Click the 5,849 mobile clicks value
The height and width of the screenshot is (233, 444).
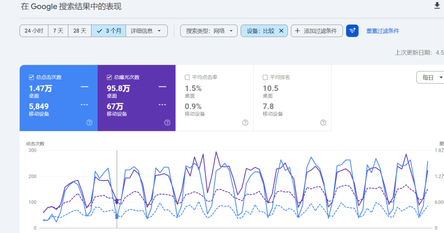click(x=39, y=106)
